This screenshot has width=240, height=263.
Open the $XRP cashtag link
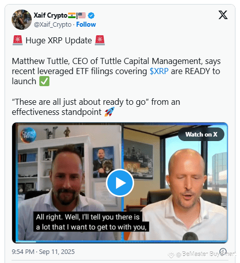[159, 71]
